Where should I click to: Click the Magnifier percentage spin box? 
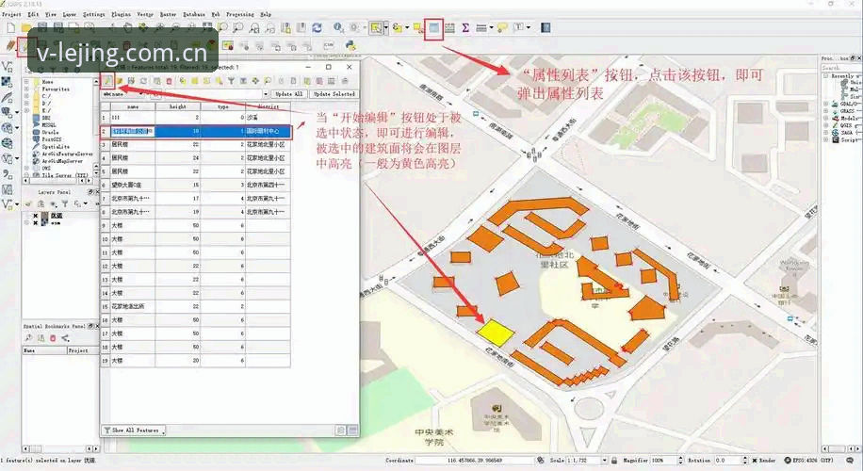[666, 460]
